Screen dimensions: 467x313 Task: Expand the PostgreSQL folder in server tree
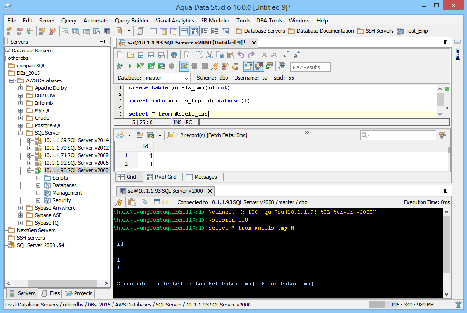coord(21,125)
